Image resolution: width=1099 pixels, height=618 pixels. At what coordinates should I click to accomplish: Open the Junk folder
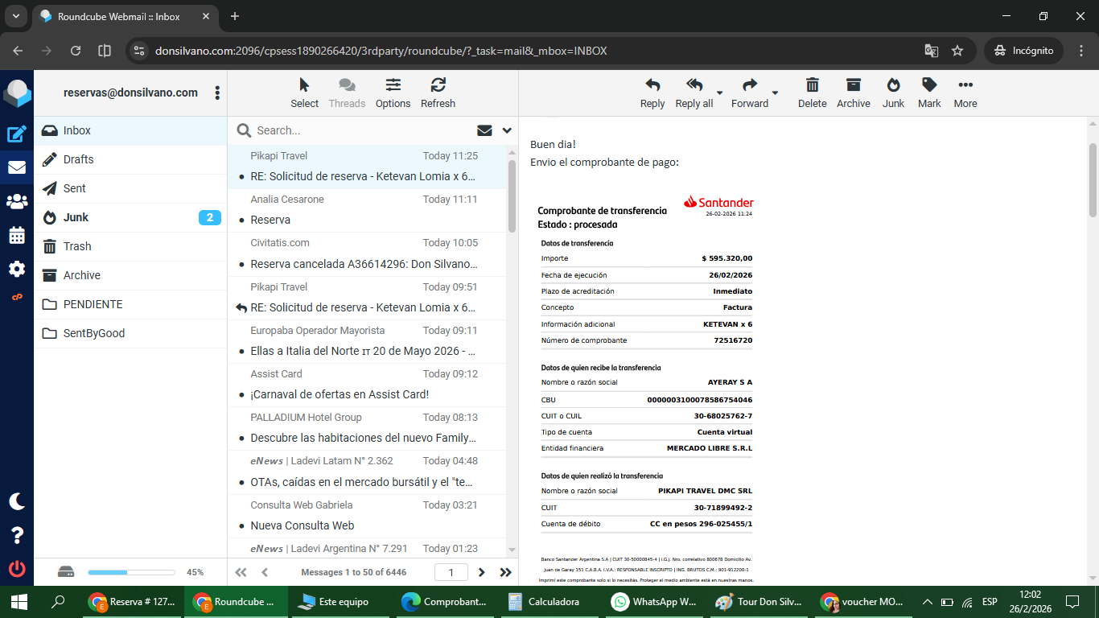click(x=76, y=217)
